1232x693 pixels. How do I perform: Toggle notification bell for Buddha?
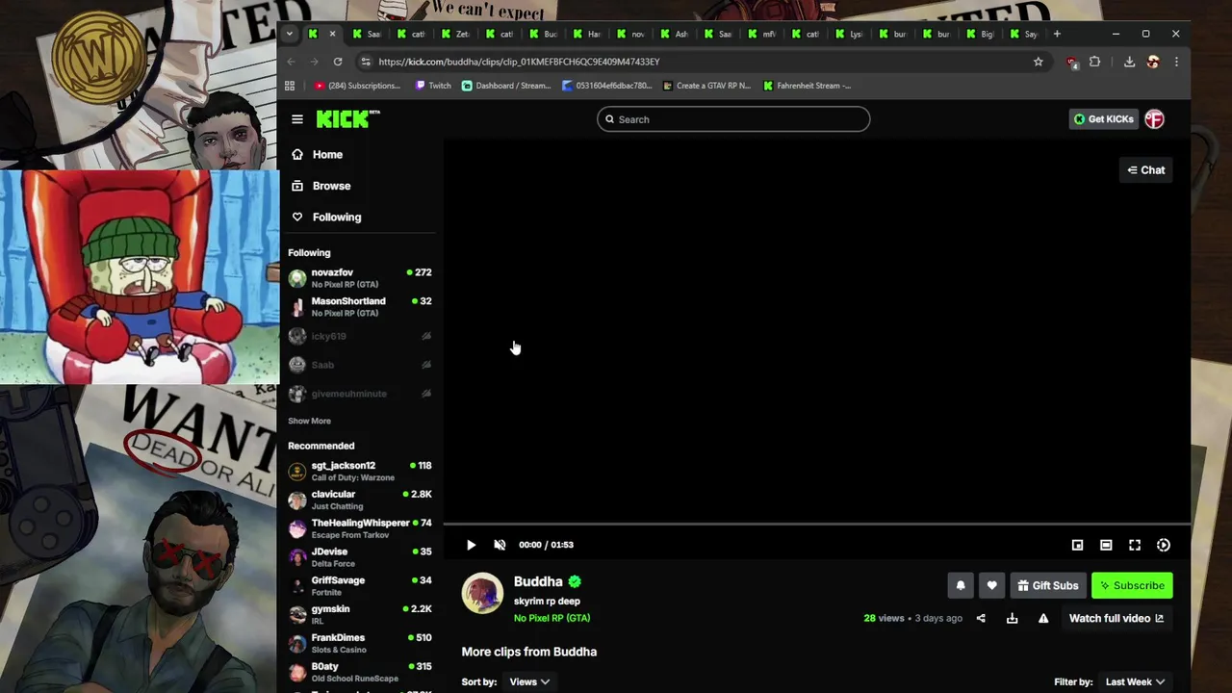[961, 585]
